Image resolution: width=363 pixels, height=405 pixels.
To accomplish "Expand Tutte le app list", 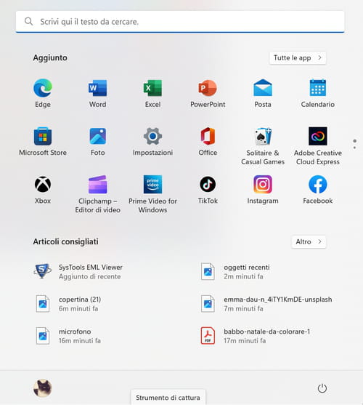I will (298, 58).
